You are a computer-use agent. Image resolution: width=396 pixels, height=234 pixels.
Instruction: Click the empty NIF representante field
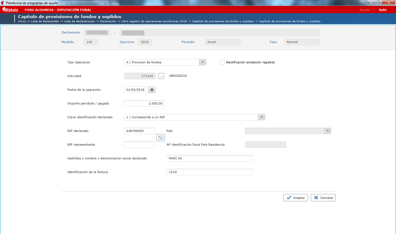139,145
